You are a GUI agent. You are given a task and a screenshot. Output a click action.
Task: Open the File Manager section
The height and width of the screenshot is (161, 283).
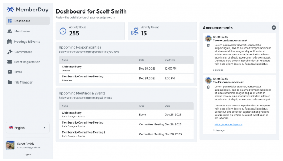[x=23, y=82]
